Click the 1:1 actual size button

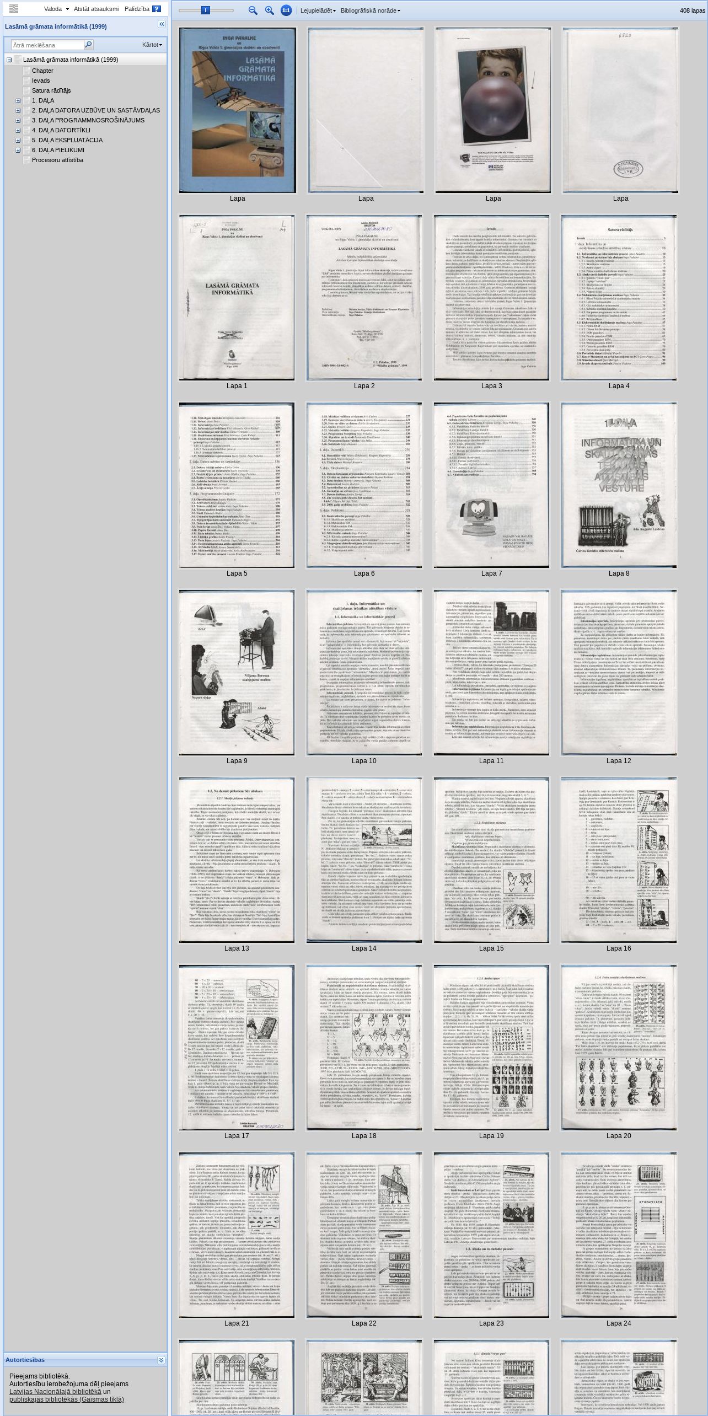[286, 10]
